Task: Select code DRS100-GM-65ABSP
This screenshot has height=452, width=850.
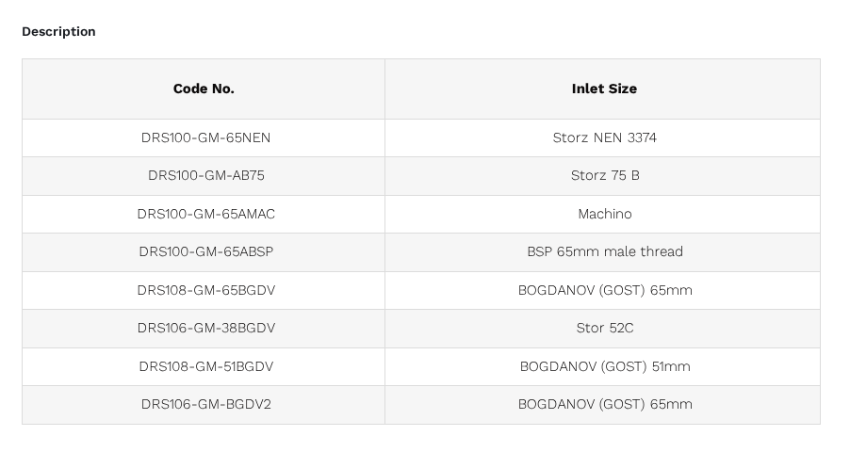Action: pos(205,251)
